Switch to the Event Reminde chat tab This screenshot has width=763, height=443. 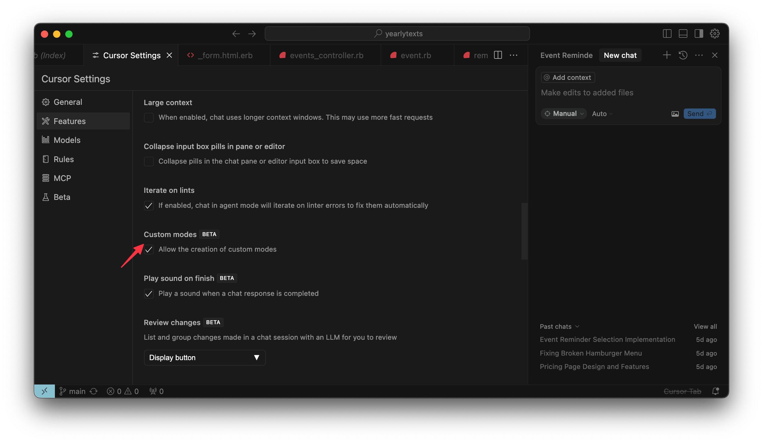[x=567, y=55]
